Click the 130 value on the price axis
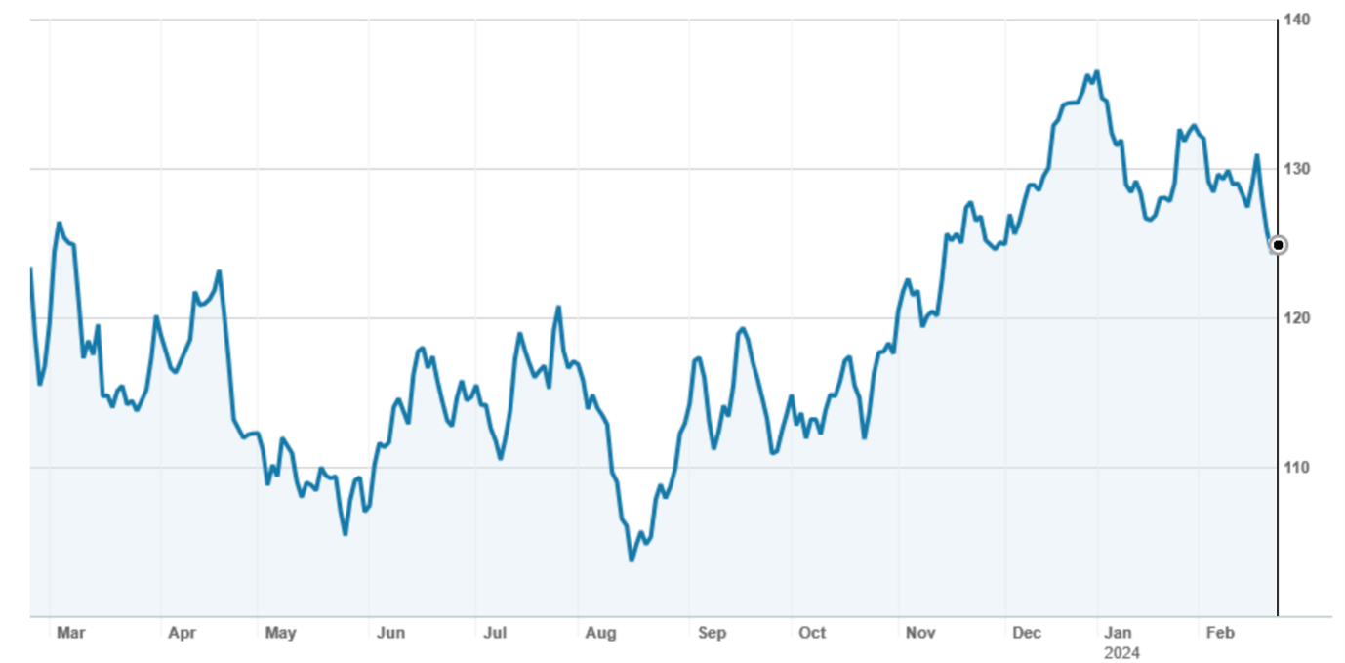 point(1297,169)
